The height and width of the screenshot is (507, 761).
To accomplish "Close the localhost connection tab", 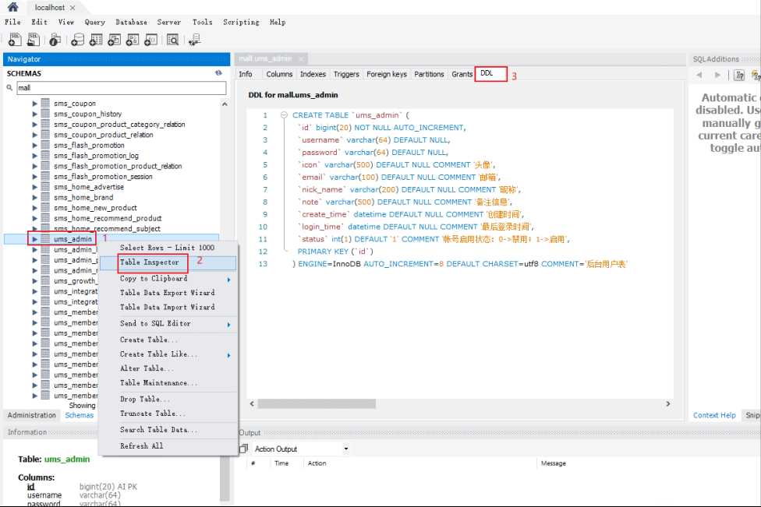I will point(73,8).
